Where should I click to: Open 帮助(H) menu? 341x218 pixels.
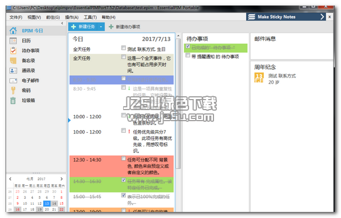click(109, 17)
